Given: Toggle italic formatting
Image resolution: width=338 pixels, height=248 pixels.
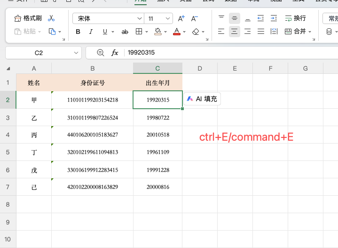Looking at the screenshot, I should (91, 32).
